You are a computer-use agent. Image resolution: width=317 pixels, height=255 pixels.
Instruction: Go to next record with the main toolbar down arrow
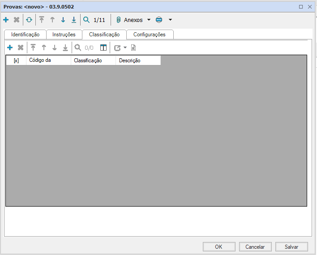[63, 20]
